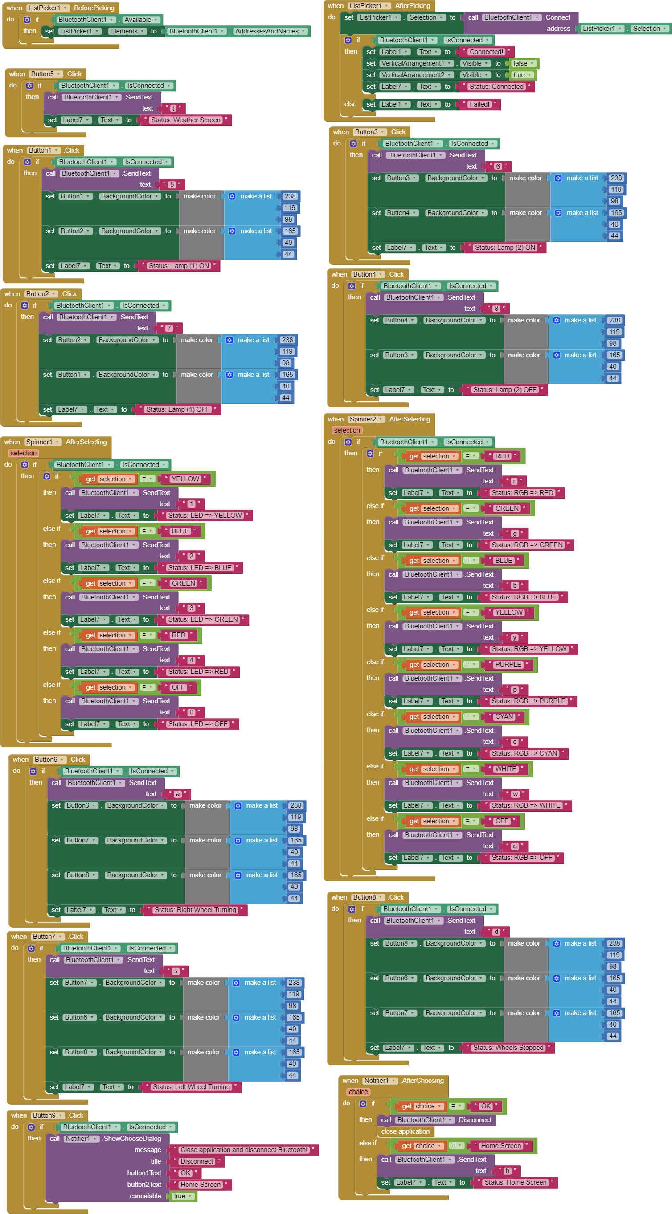The height and width of the screenshot is (1214, 672).
Task: Open the mutator gear on Button5.Click's if block
Action: click(x=30, y=86)
